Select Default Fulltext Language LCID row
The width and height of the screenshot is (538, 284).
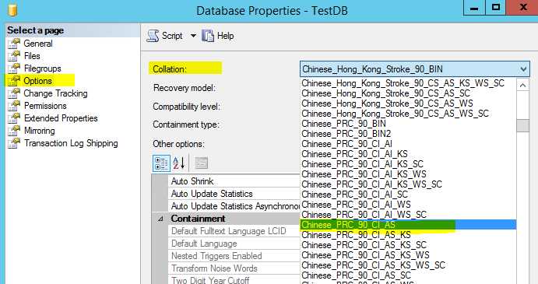tap(234, 231)
